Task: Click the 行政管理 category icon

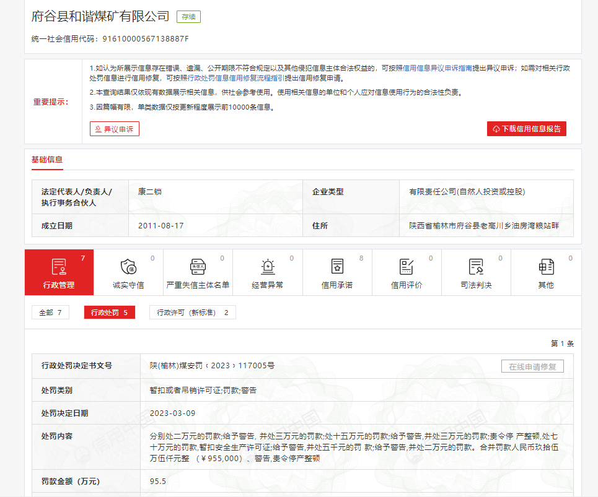Action: tap(59, 267)
